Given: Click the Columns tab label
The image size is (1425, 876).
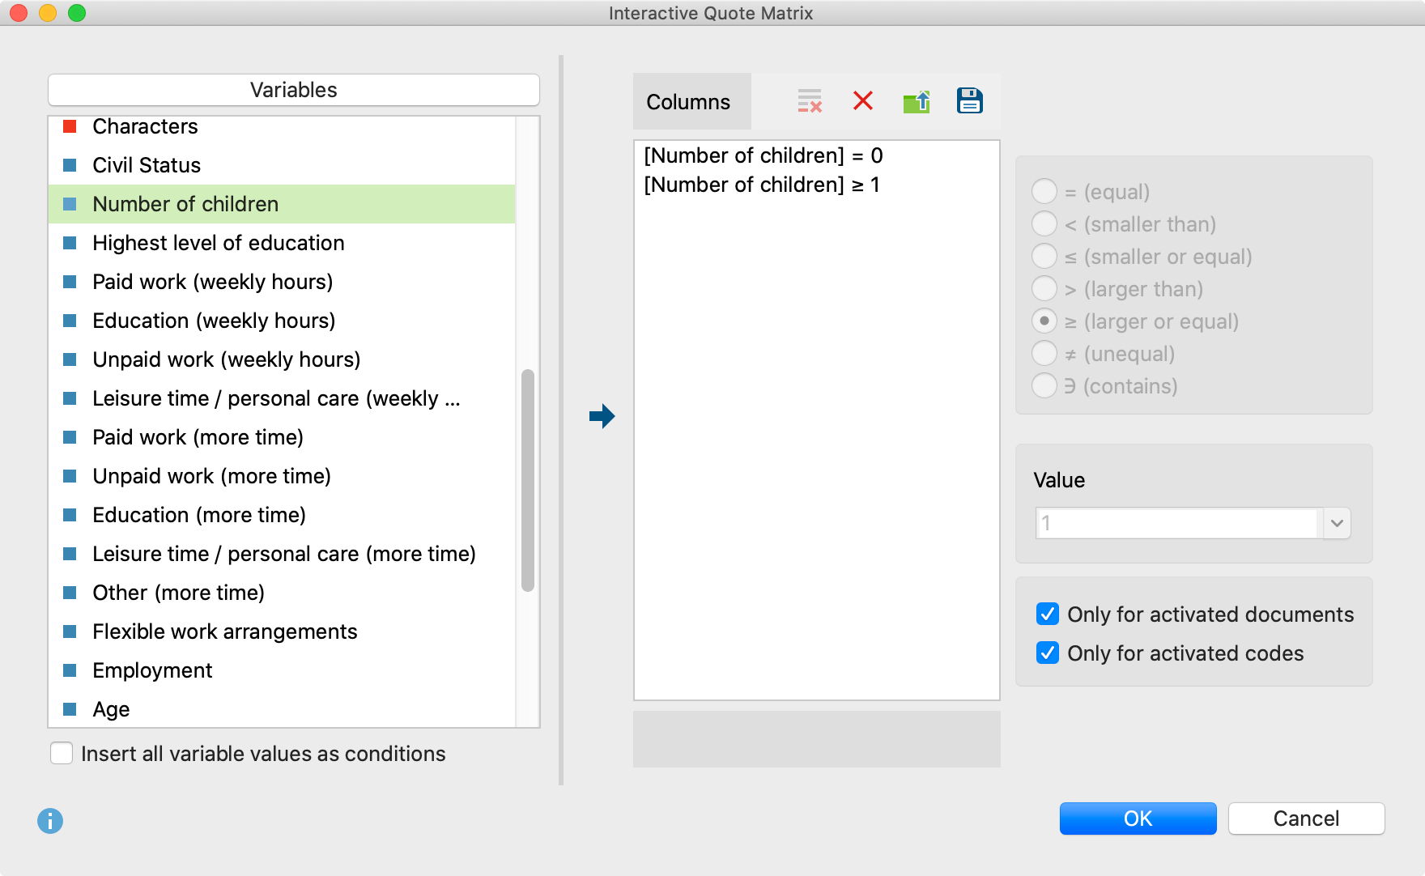Looking at the screenshot, I should tap(688, 102).
